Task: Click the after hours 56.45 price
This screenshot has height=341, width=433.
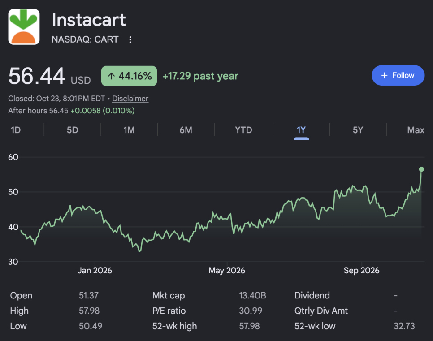Action: coord(59,111)
